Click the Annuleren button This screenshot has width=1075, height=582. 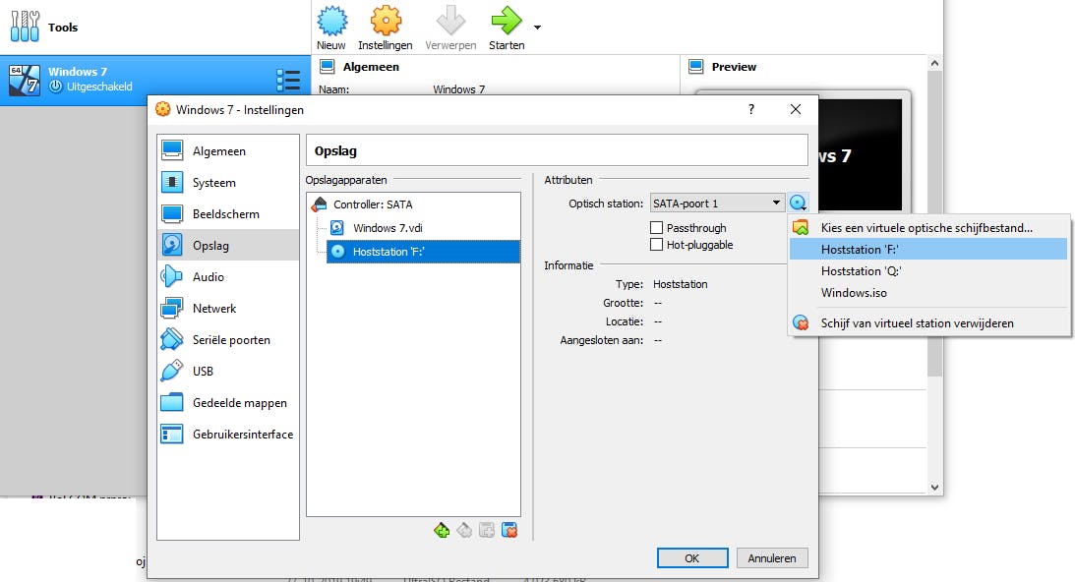(772, 558)
